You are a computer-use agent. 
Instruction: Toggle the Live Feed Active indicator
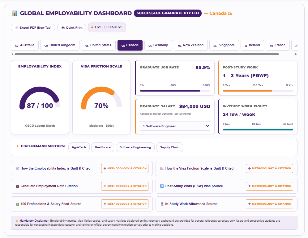[x=107, y=27]
